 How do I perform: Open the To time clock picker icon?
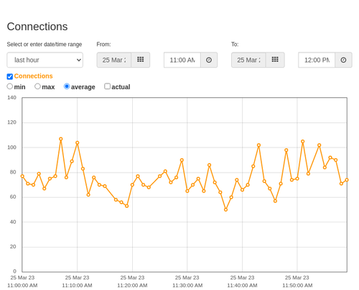(343, 60)
